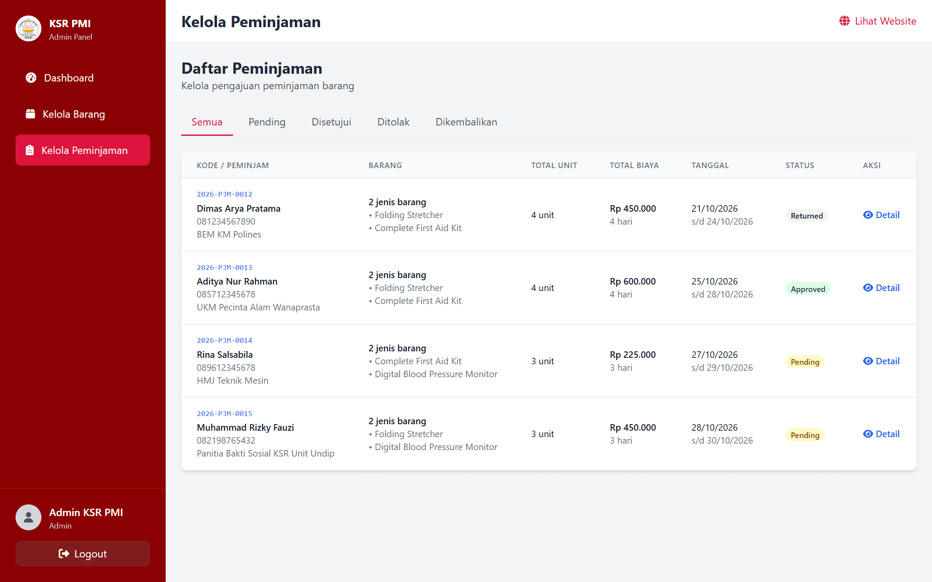932x582 pixels.
Task: Show the Ditolak tab
Action: click(394, 122)
